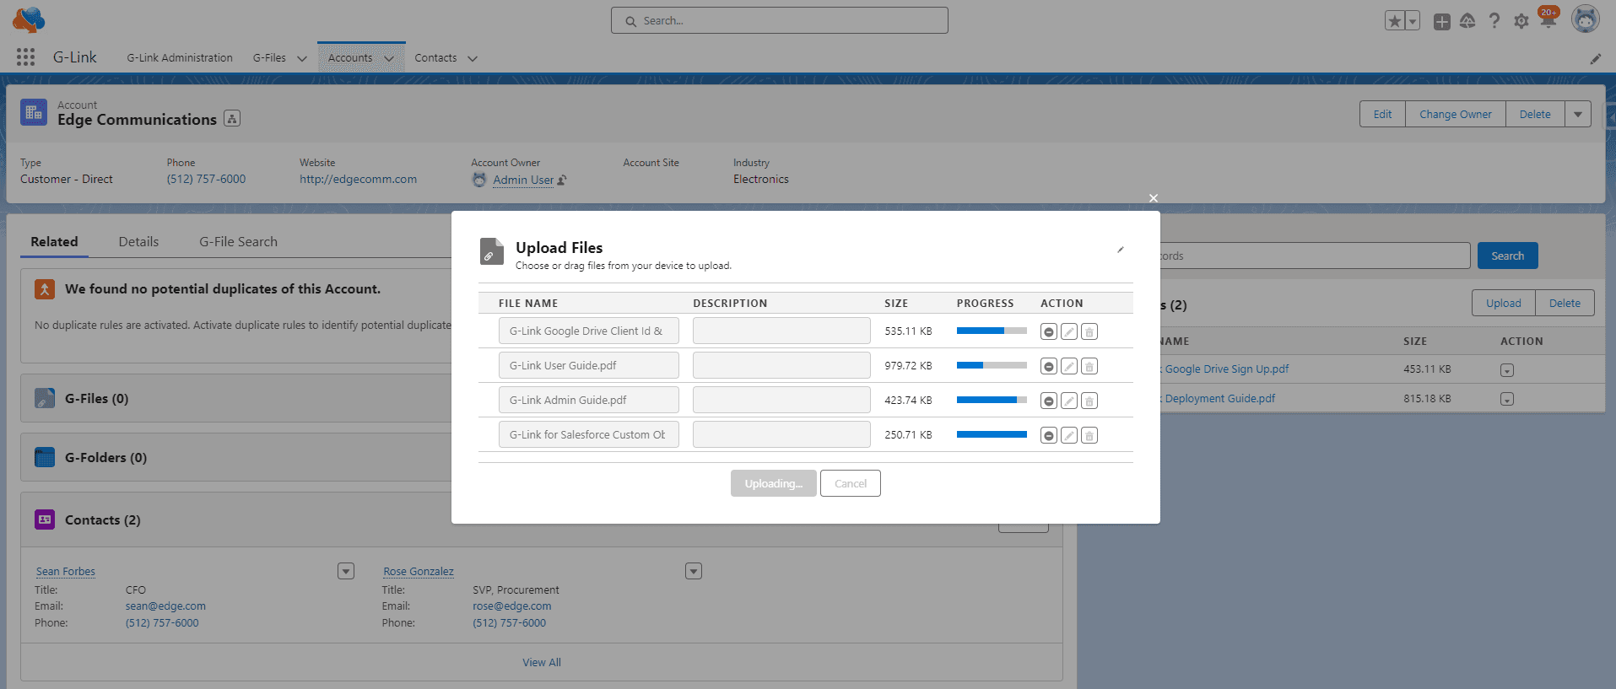Click the global Search box
The width and height of the screenshot is (1616, 689).
pos(780,20)
